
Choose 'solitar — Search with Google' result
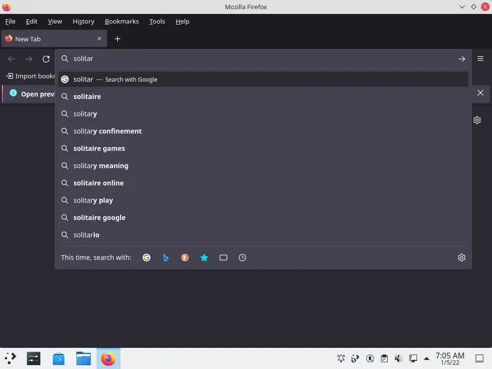pyautogui.click(x=263, y=79)
